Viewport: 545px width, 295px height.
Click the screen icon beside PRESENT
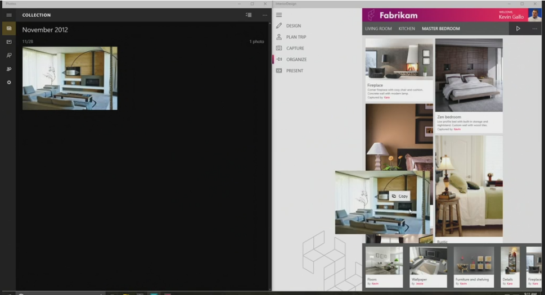279,70
